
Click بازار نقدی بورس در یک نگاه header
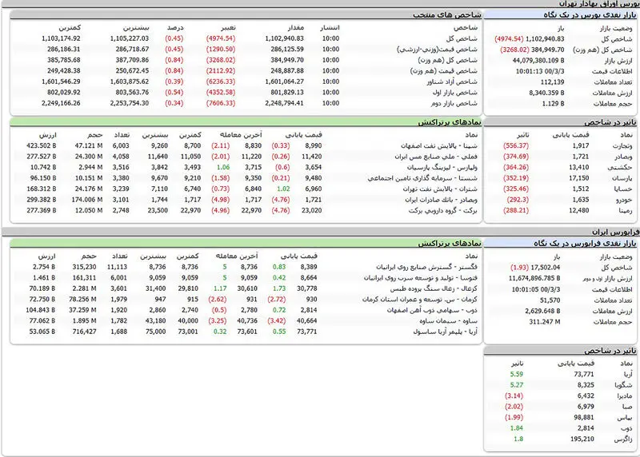click(x=590, y=15)
